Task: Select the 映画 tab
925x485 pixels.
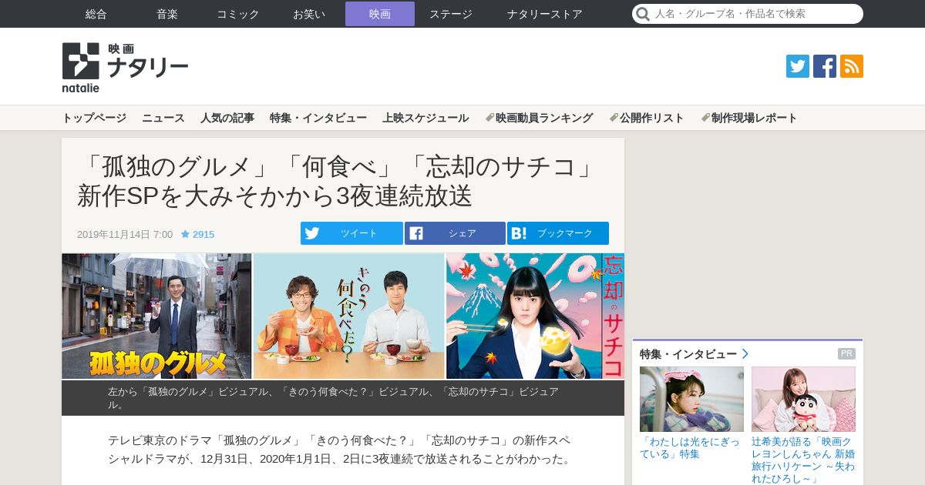Action: click(380, 14)
